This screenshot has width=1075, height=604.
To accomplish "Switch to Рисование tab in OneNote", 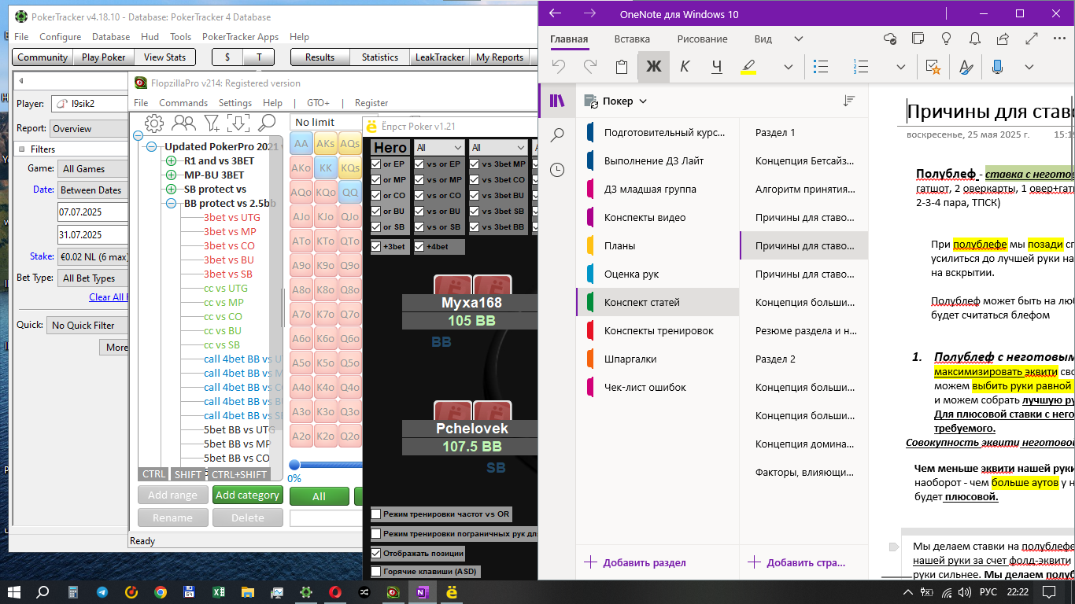I will tap(702, 39).
